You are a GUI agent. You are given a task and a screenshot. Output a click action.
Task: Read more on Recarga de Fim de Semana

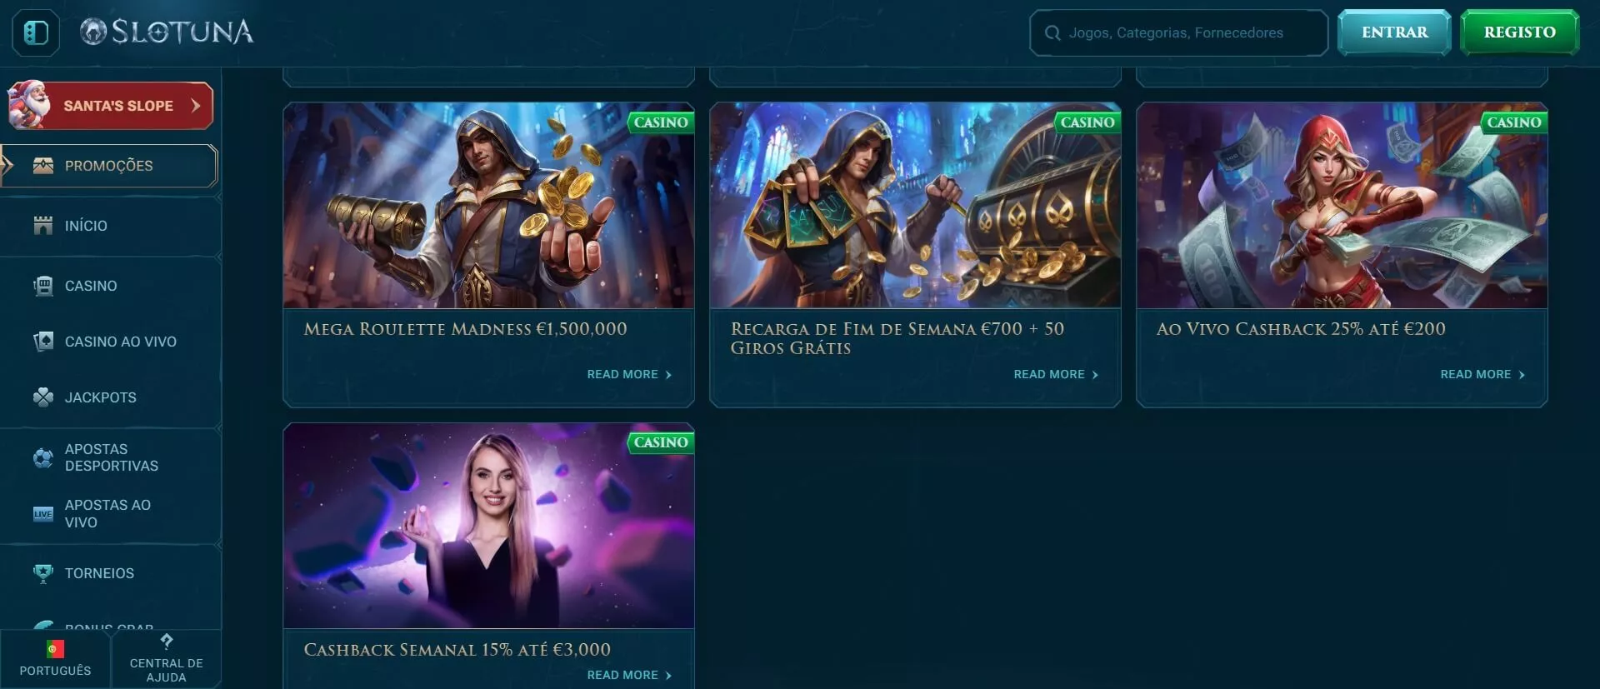(x=1056, y=375)
